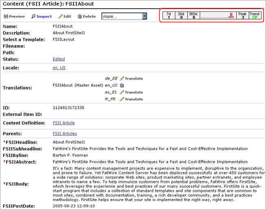Image resolution: width=266 pixels, height=210 pixels.
Task: Click the Delete trash icon in toolbar
Action: tap(80, 16)
